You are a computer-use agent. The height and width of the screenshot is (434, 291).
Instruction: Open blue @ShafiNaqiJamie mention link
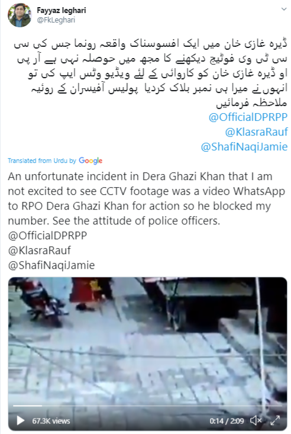pyautogui.click(x=244, y=147)
